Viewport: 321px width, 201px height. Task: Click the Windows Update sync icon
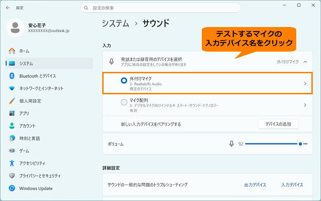coord(12,188)
